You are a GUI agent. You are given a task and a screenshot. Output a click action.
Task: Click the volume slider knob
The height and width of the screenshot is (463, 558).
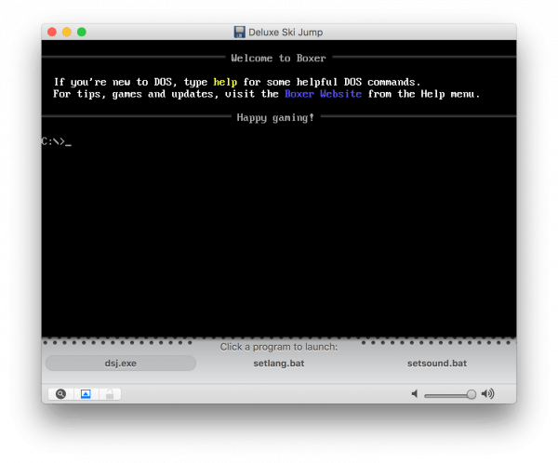(x=472, y=394)
